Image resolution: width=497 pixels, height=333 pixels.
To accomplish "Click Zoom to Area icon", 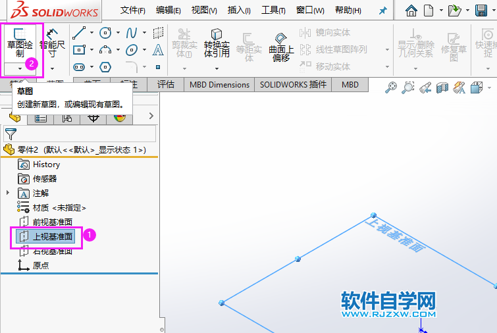I will [408, 88].
